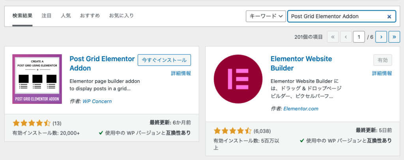404x160 pixels.
Task: Go to the previous results page
Action: coord(346,37)
